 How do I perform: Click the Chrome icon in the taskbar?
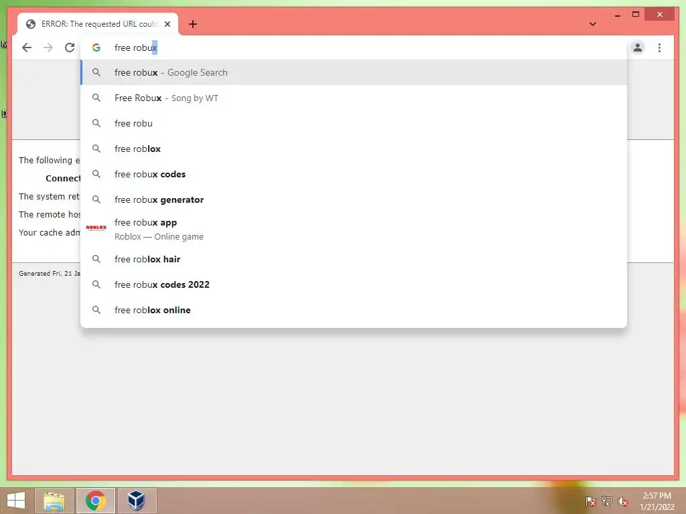(95, 501)
